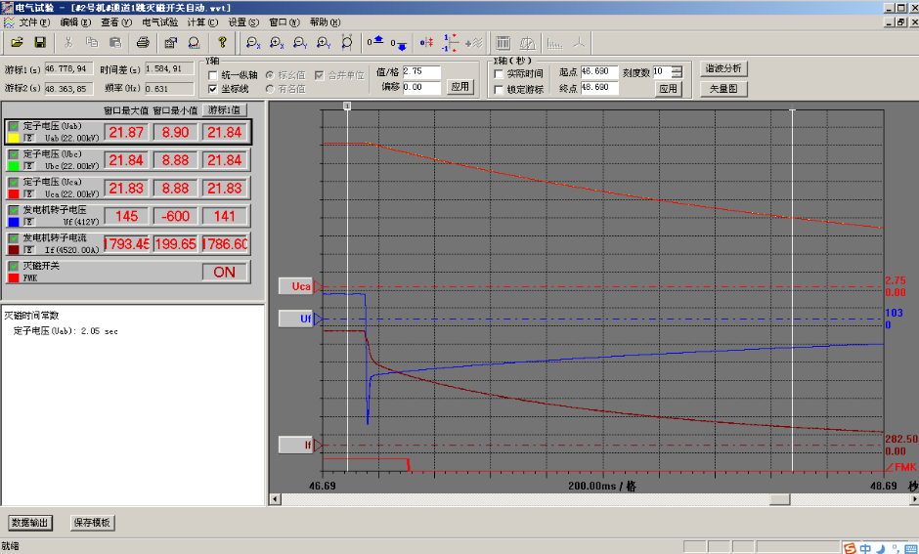Toggle the 坐标线 grid lines checkbox
The height and width of the screenshot is (554, 919).
[x=213, y=88]
